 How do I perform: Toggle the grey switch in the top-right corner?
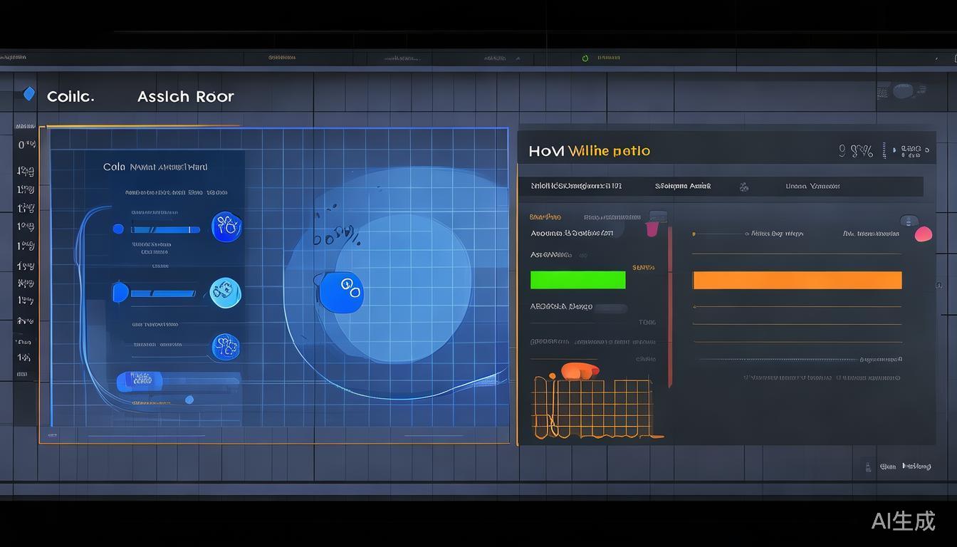click(x=903, y=91)
